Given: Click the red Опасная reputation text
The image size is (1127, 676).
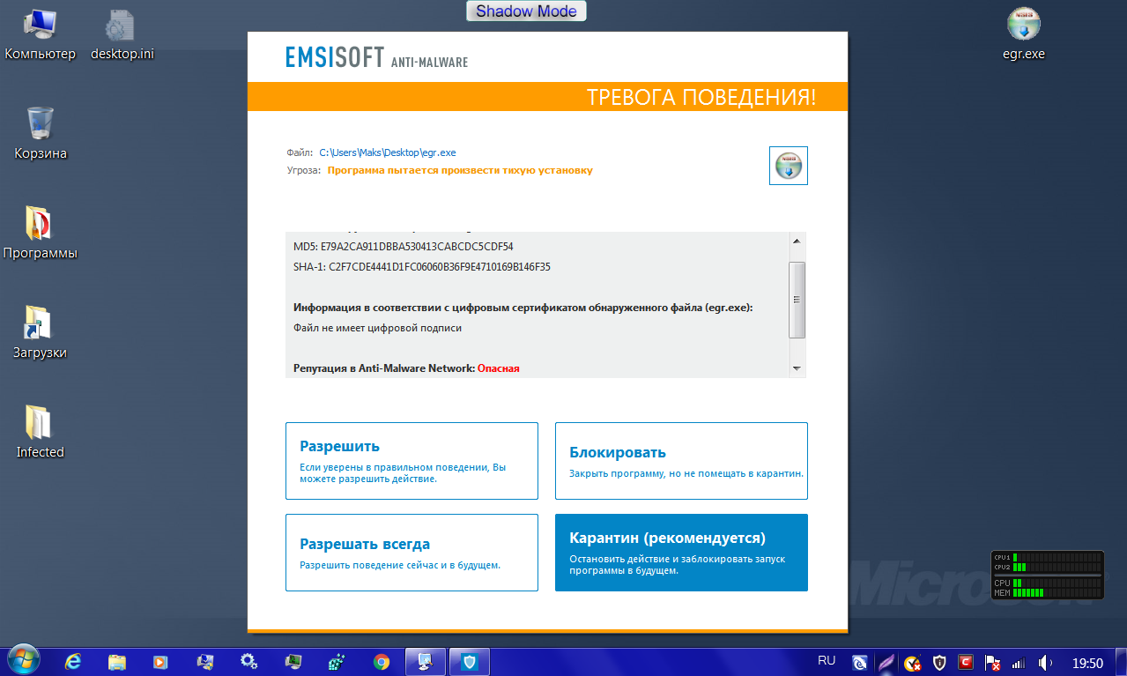Looking at the screenshot, I should tap(499, 368).
